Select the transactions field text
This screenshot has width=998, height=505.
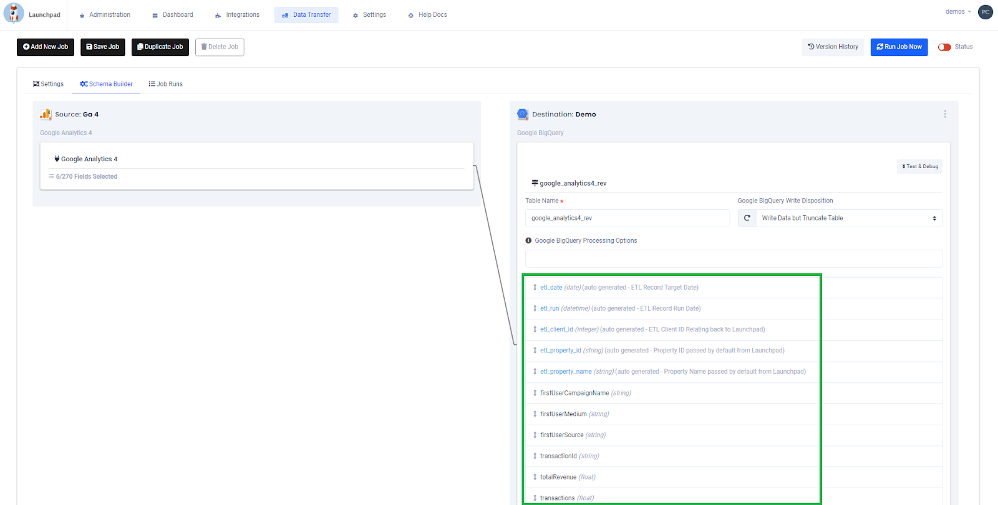coord(558,498)
